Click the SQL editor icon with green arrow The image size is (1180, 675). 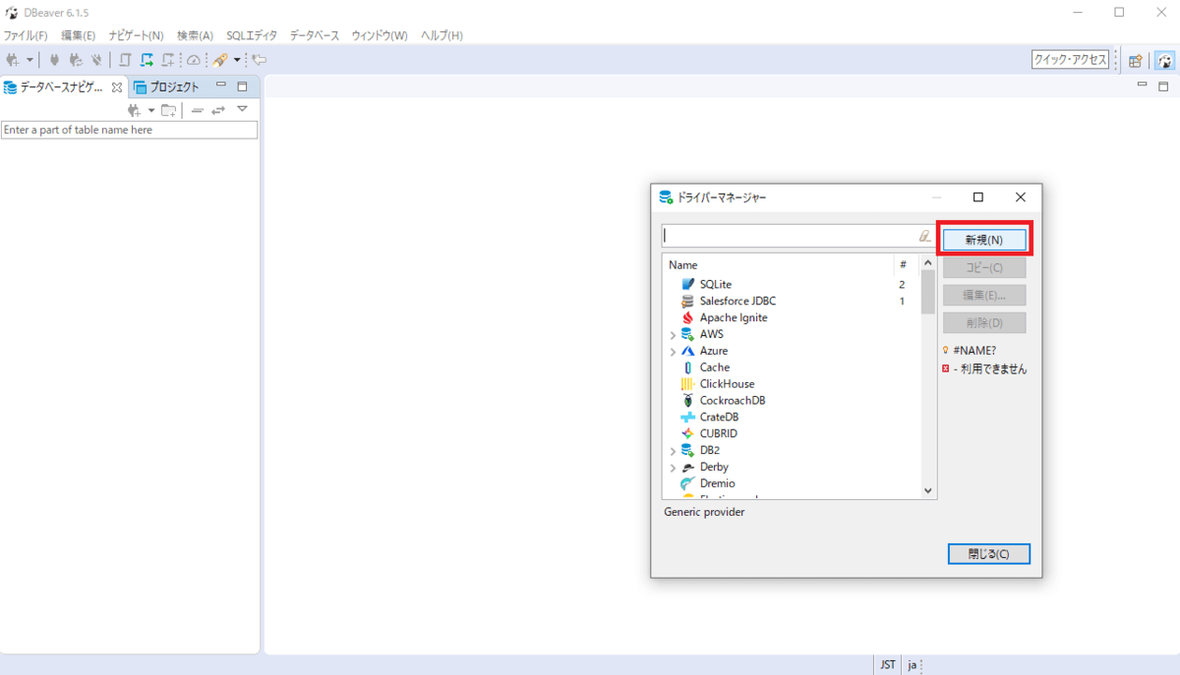(x=147, y=60)
